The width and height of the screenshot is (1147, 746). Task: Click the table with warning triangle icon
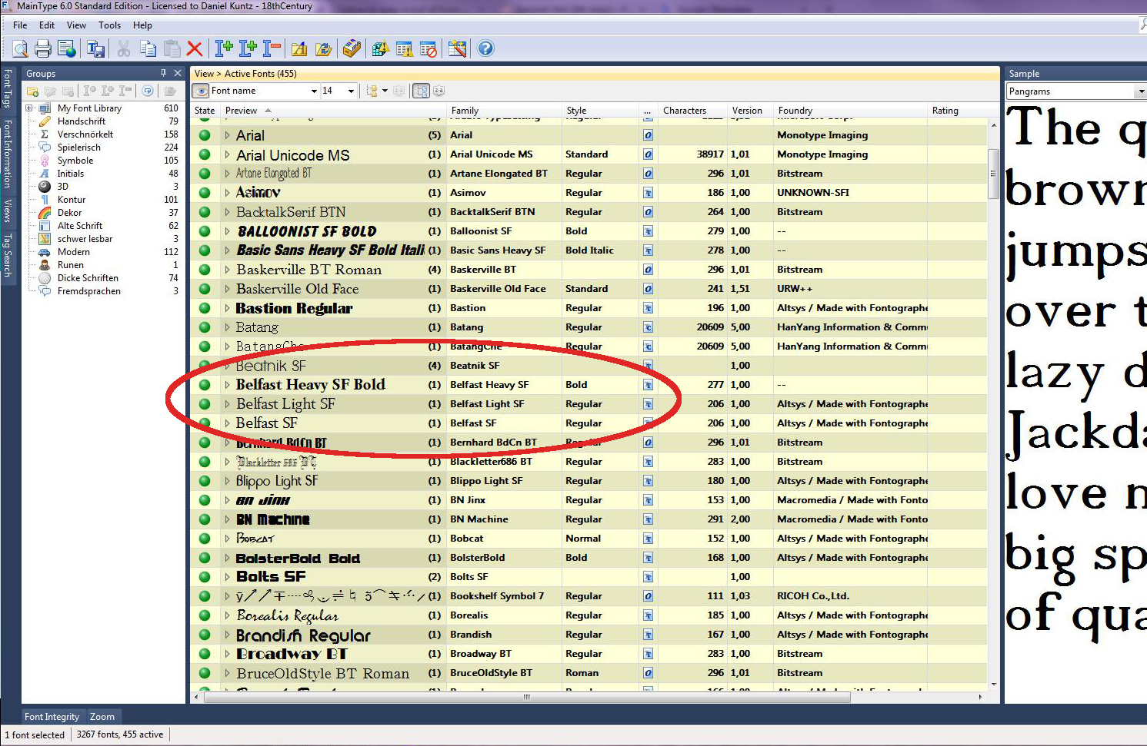(x=404, y=49)
